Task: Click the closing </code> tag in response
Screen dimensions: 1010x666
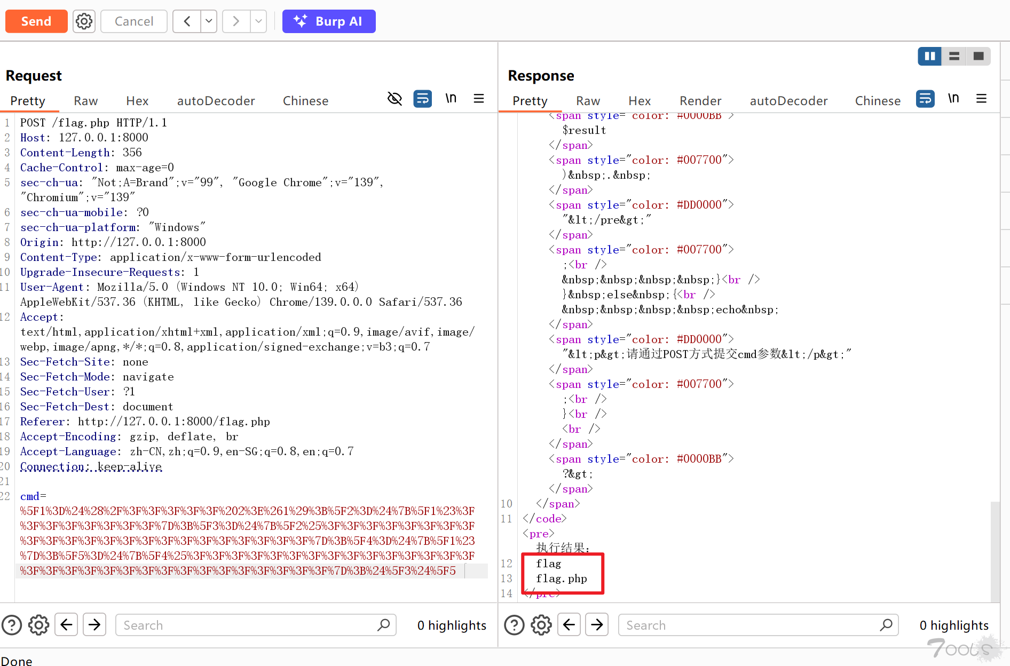Action: tap(545, 519)
